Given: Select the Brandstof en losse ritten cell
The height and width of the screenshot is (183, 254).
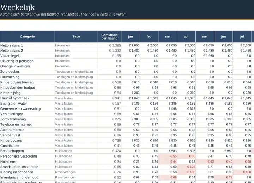Looking at the screenshot, I should pyautogui.click(x=28, y=167).
